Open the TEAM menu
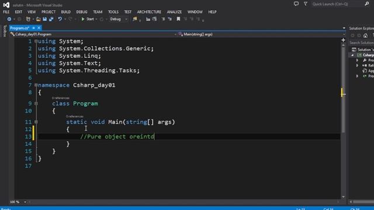Screen dimensions: 374x210 (x=98, y=12)
